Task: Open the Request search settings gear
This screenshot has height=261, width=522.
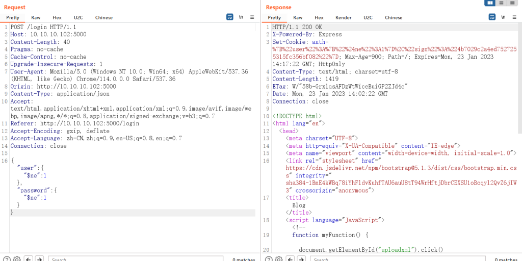Action: pos(16,259)
